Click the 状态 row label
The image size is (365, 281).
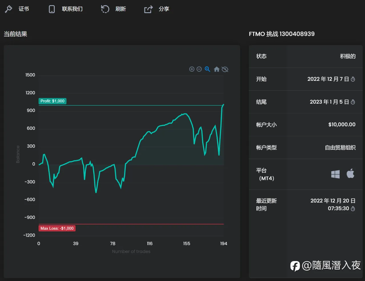click(x=261, y=56)
